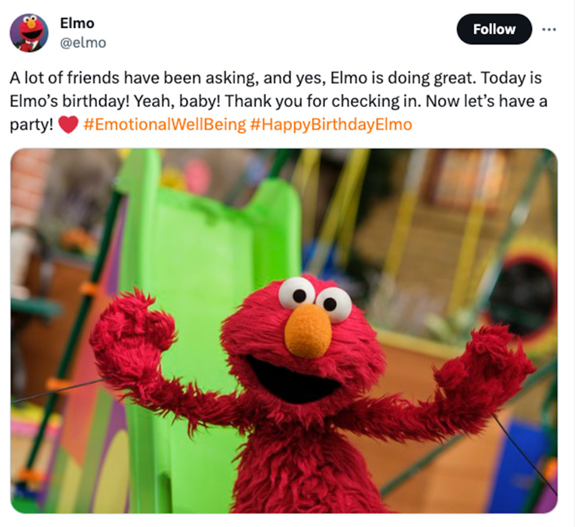575x527 pixels.
Task: Open the three-dot more options menu
Action: (549, 29)
